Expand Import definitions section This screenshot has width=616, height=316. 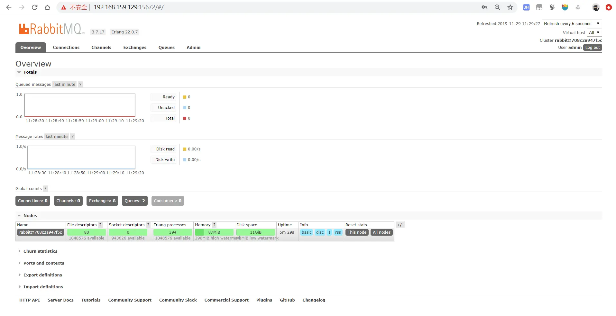[x=41, y=287]
